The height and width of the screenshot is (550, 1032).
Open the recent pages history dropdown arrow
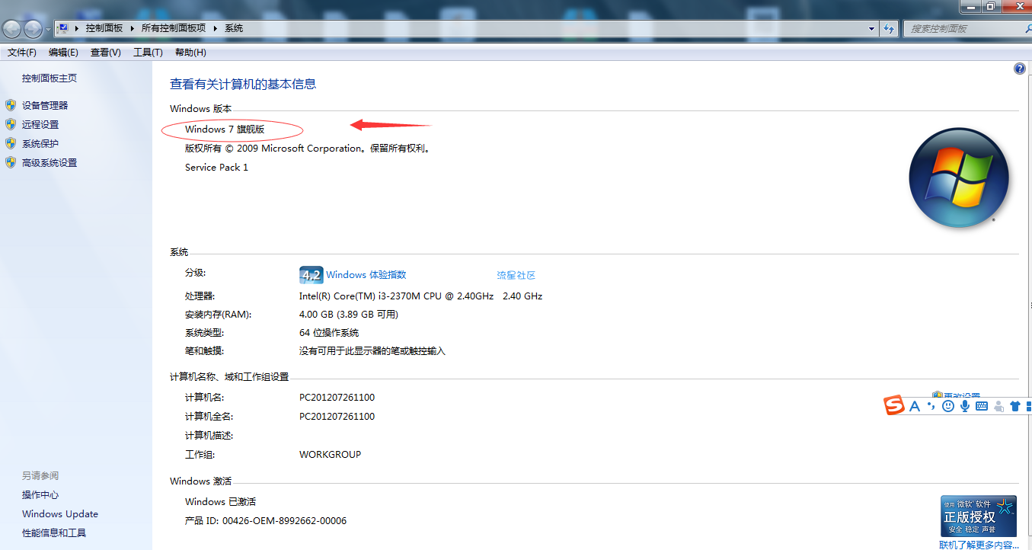pyautogui.click(x=49, y=29)
